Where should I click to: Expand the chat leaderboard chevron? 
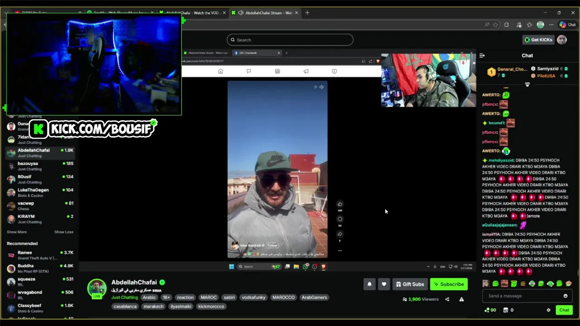tap(527, 85)
